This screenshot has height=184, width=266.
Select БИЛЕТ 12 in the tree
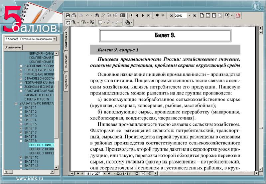click(31, 166)
